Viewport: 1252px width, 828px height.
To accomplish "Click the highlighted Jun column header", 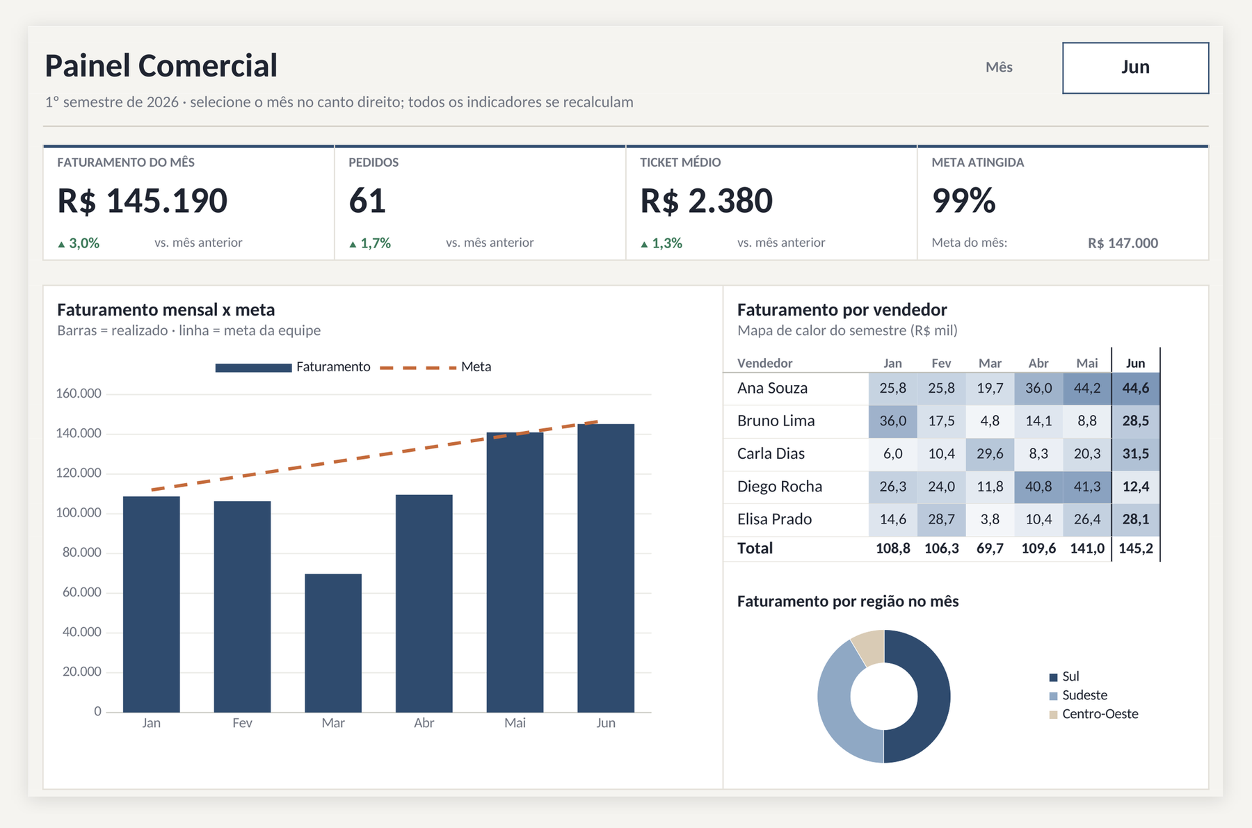I will click(x=1135, y=363).
